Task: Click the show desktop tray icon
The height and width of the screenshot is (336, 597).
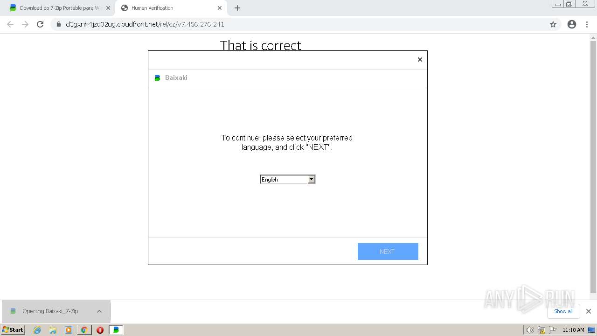Action: 592,330
